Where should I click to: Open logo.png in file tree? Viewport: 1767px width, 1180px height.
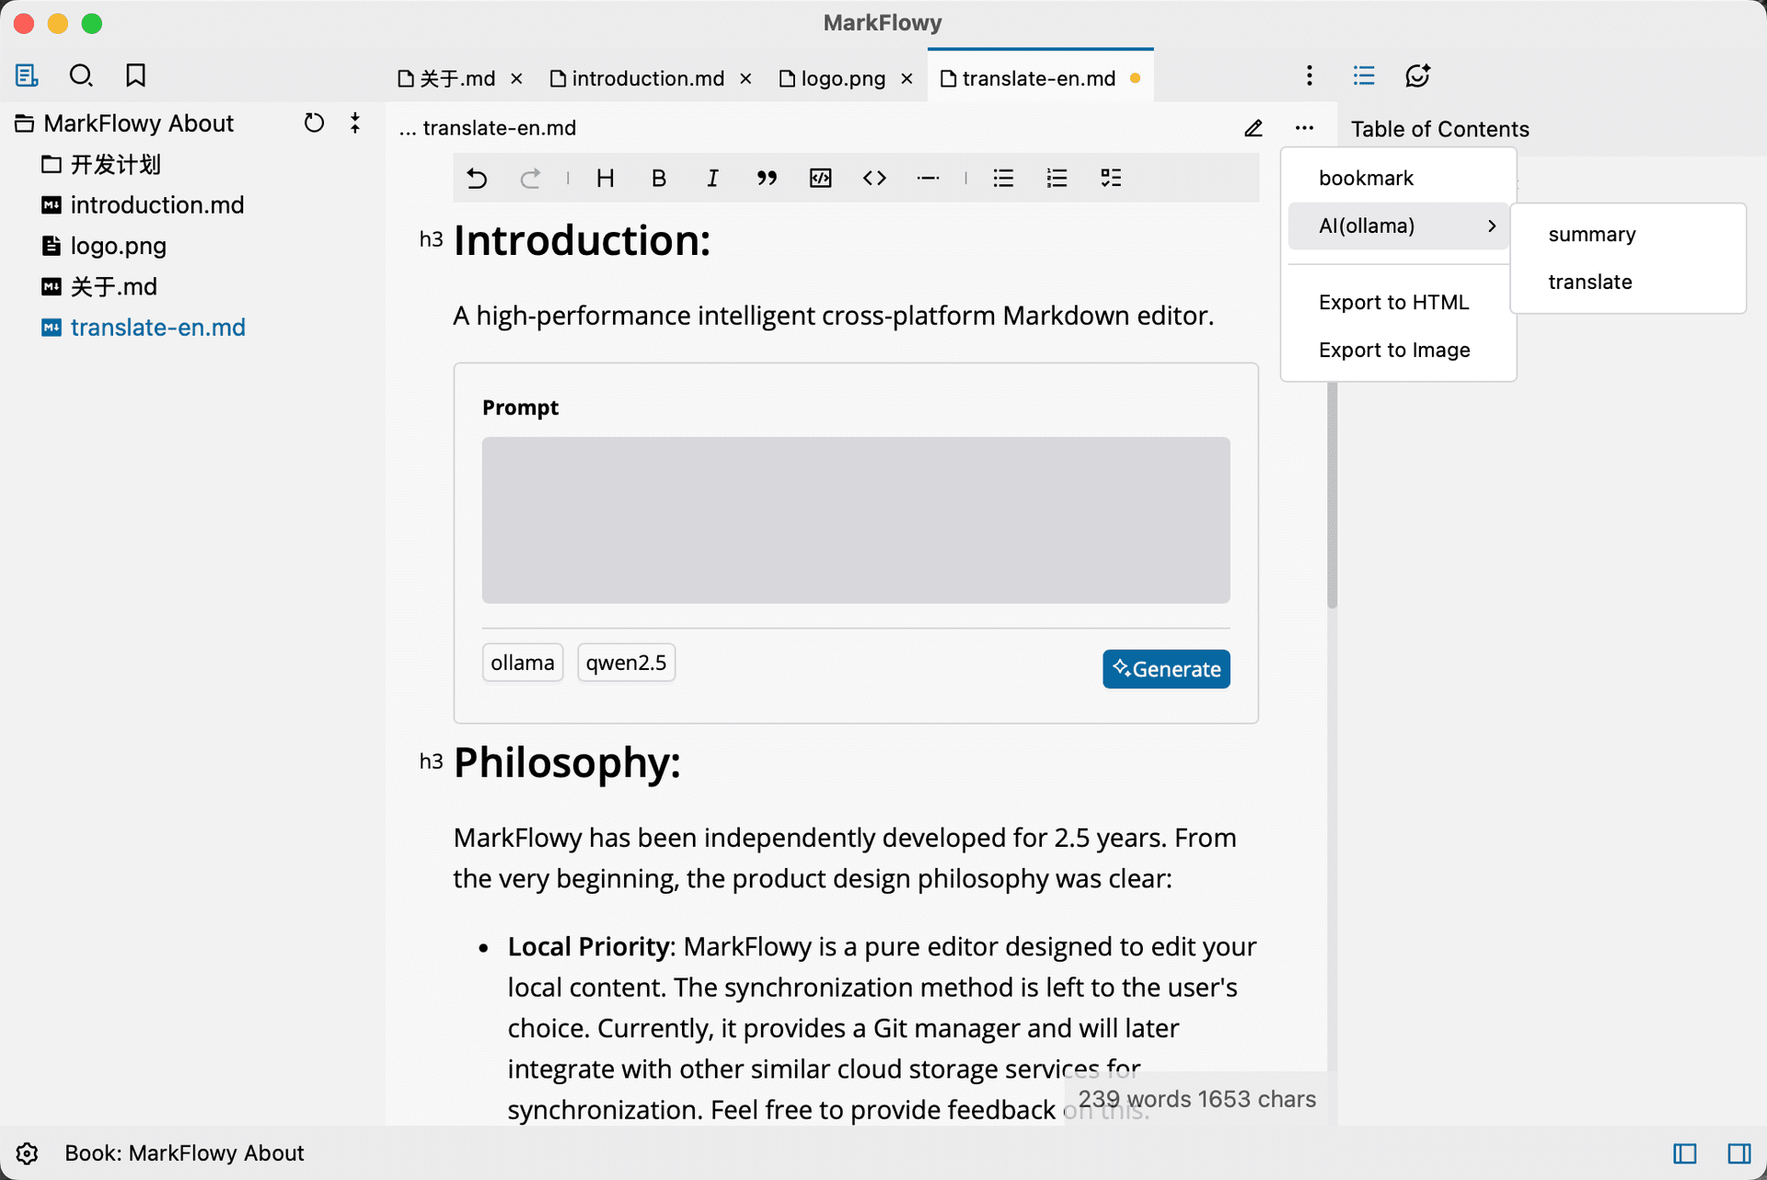click(x=104, y=246)
